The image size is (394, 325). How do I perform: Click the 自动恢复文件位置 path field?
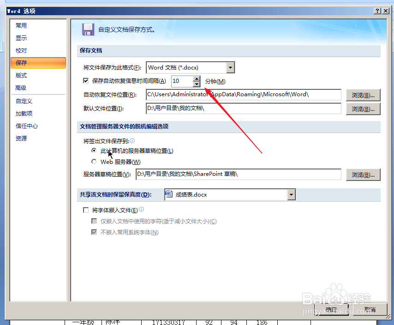point(244,94)
